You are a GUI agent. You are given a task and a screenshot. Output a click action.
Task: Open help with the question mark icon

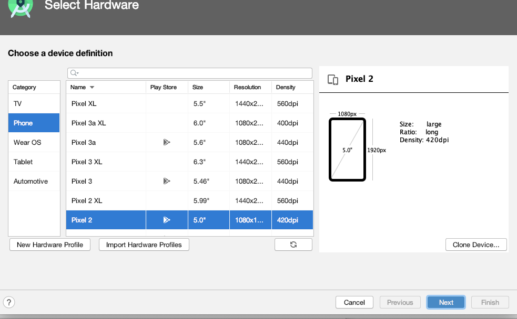[x=9, y=302]
